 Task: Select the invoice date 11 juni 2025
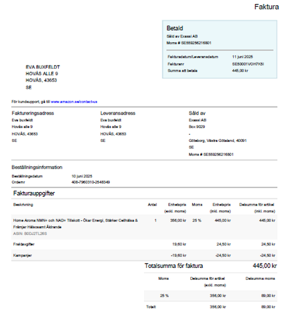pos(242,57)
